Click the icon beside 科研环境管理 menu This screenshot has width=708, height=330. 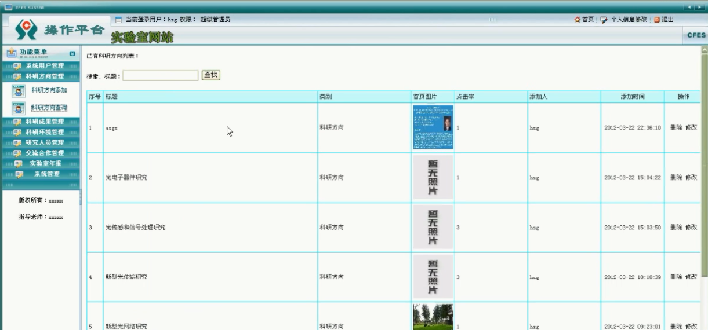17,132
